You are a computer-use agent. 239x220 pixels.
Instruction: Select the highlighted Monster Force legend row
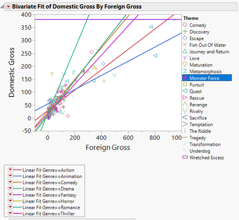pyautogui.click(x=207, y=78)
